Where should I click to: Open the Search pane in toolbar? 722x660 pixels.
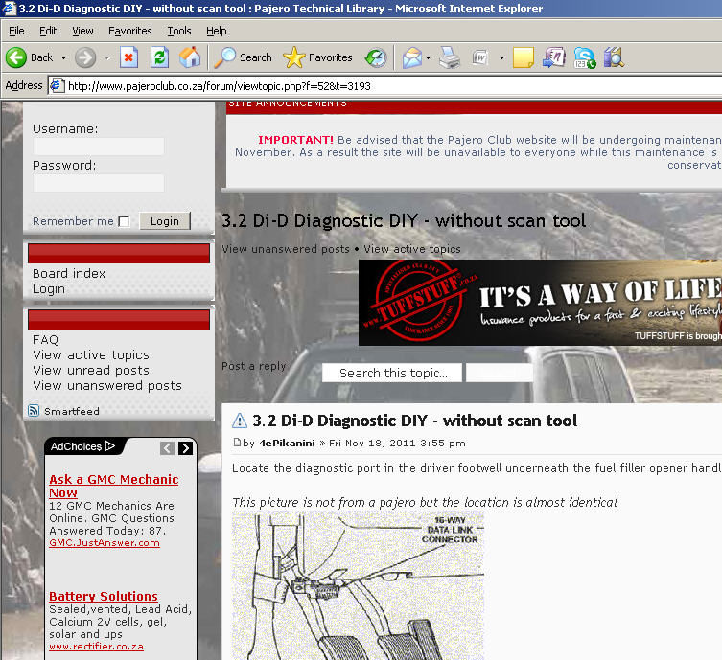(x=244, y=57)
